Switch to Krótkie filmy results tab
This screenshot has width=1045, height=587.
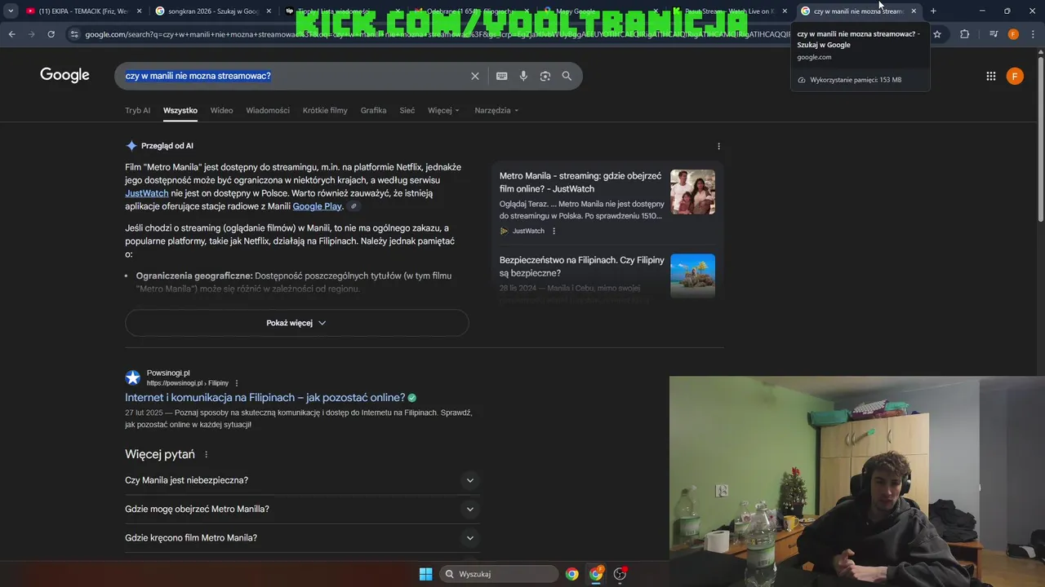(325, 110)
